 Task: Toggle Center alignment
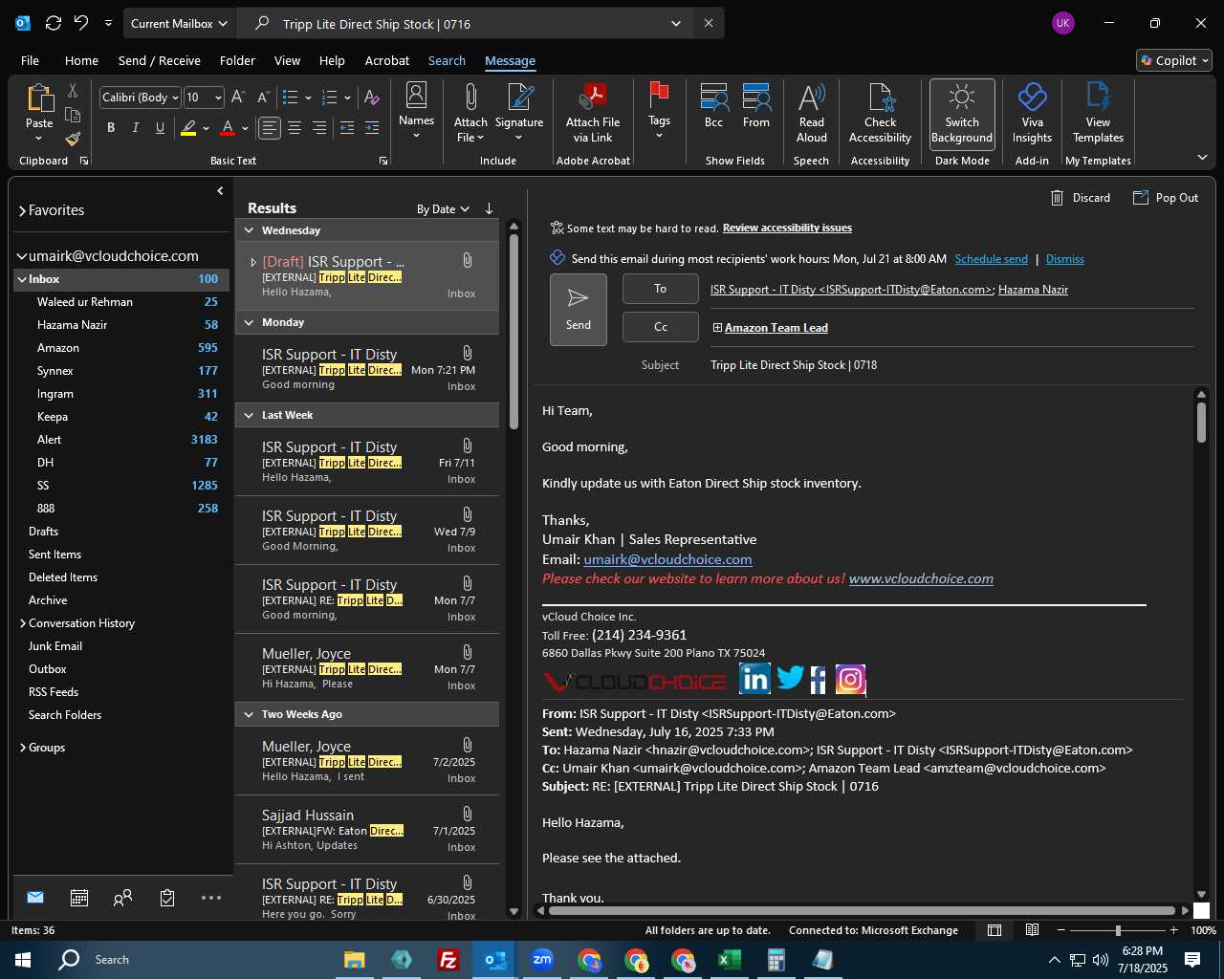(x=295, y=128)
